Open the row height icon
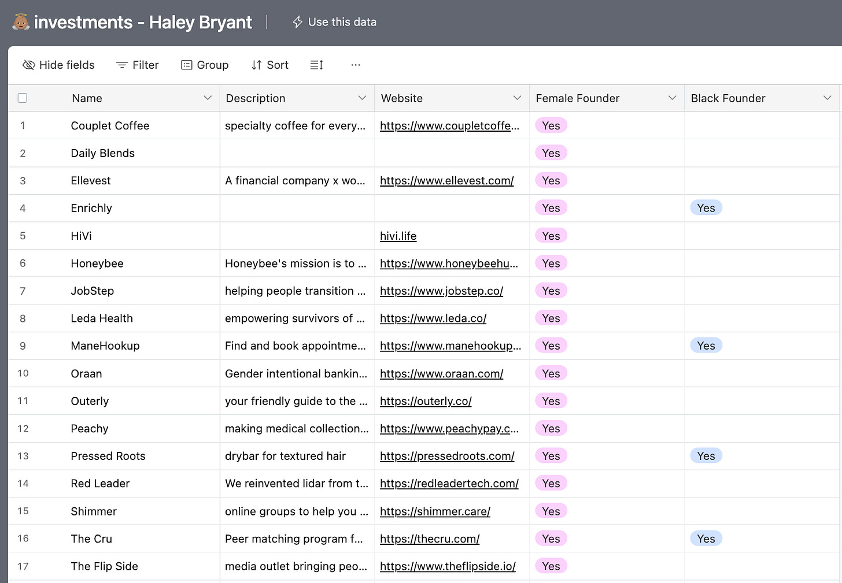Image resolution: width=842 pixels, height=583 pixels. (316, 65)
